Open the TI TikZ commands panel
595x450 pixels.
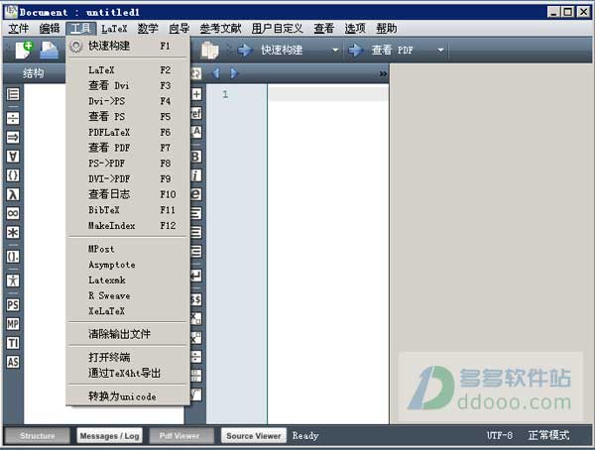[x=13, y=343]
